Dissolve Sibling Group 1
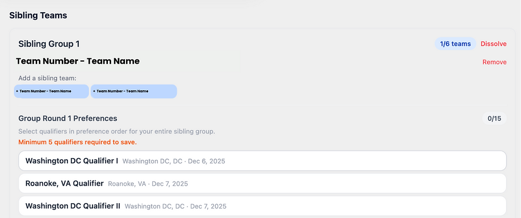521x218 pixels. point(493,43)
